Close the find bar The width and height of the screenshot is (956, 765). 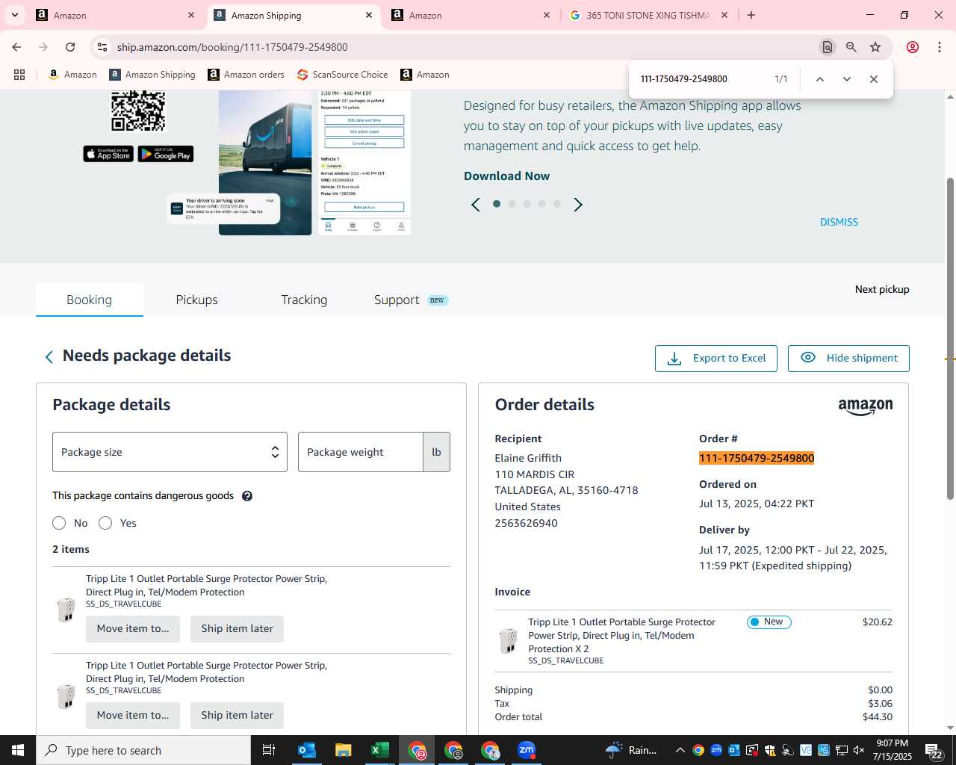coord(873,79)
